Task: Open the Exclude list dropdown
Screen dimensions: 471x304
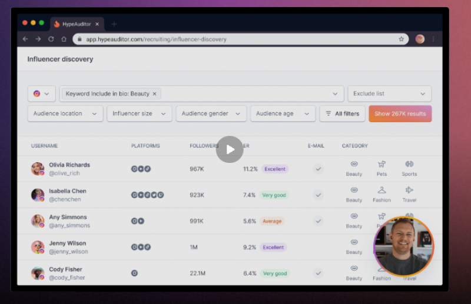Action: (x=389, y=93)
